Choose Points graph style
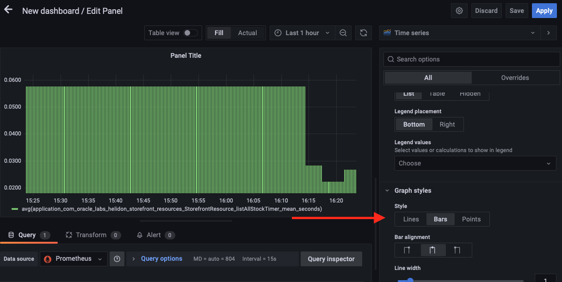 tap(471, 219)
